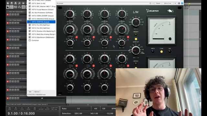Click the preset '+' button
The image size is (207, 116).
153,3
